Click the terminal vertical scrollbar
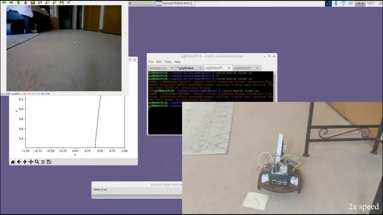 coord(275,86)
